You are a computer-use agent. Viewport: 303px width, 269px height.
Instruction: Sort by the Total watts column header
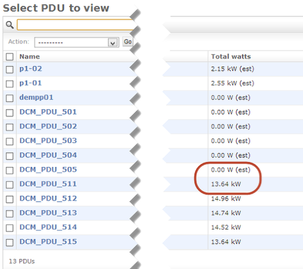(x=231, y=57)
